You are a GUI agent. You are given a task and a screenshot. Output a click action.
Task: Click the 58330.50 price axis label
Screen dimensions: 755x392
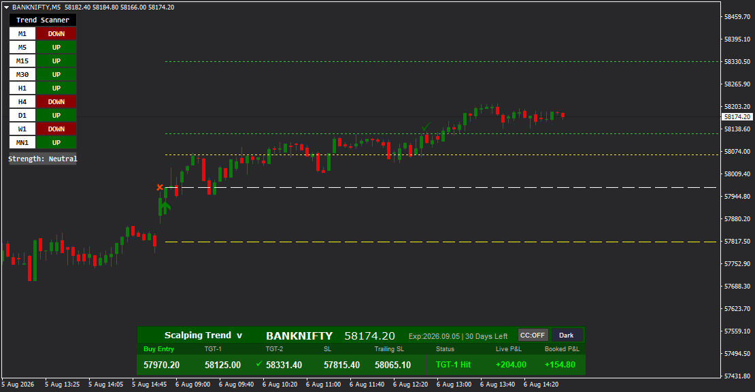point(737,62)
